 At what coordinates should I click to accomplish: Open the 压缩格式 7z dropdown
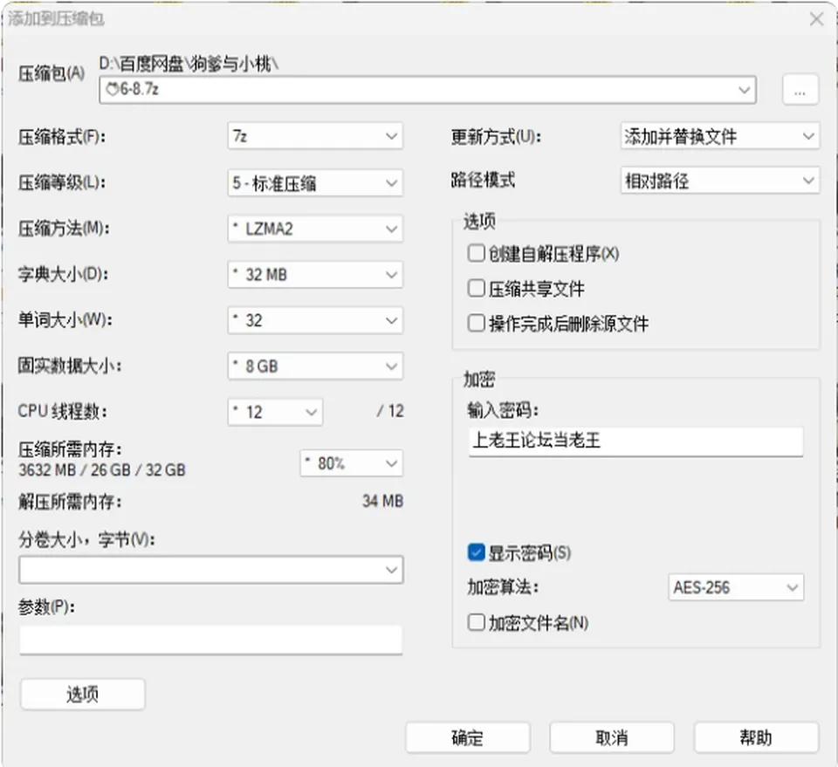[x=315, y=136]
